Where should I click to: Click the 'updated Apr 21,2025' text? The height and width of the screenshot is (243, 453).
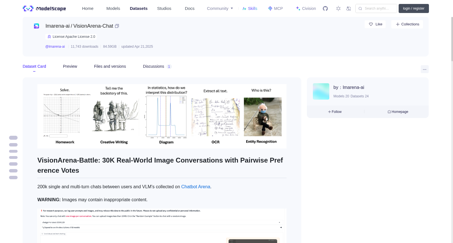coord(137,47)
